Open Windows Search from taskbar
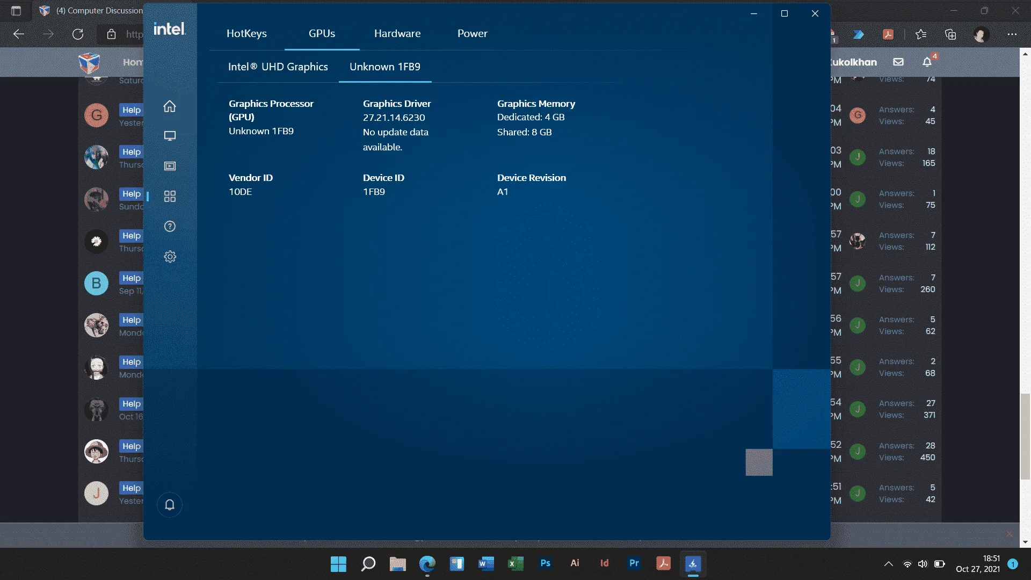Screen dimensions: 1031x580 coord(368,564)
